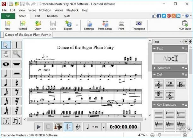Click the horizontal scrollbar right arrow
The width and height of the screenshot is (193, 138).
(146, 119)
